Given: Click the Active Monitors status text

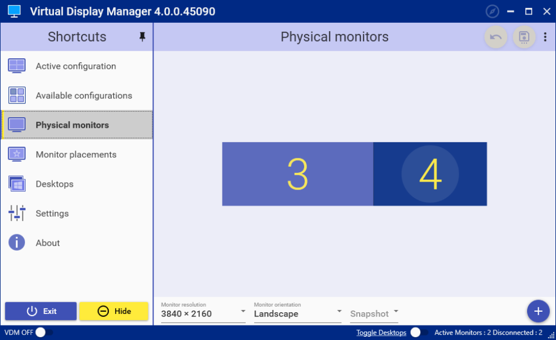Looking at the screenshot, I should point(488,333).
